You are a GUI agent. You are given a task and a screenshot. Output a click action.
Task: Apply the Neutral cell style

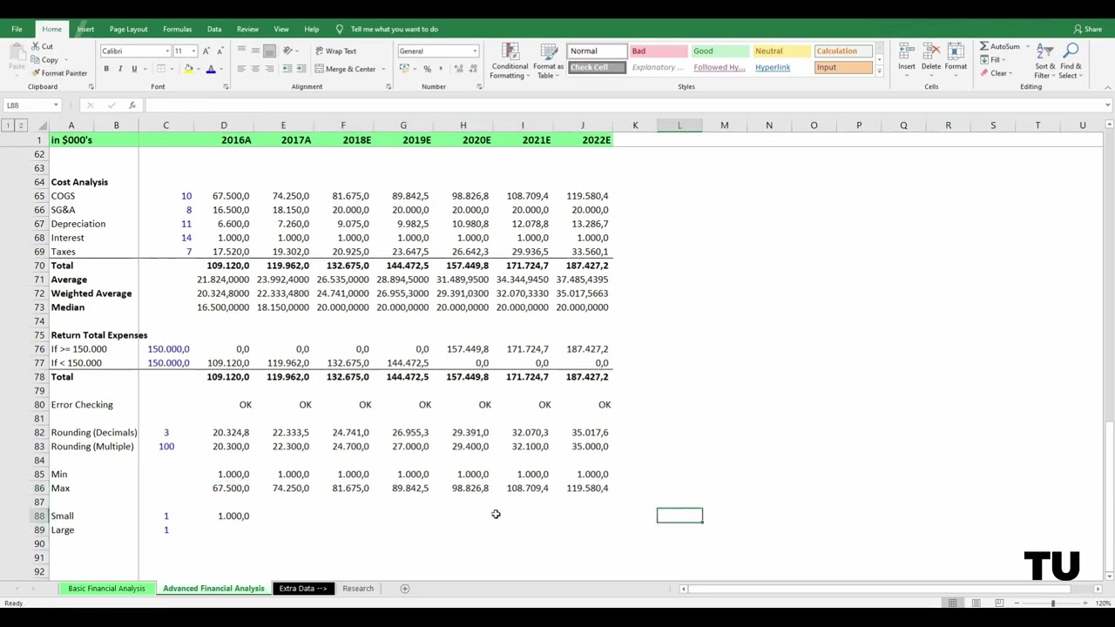[781, 51]
